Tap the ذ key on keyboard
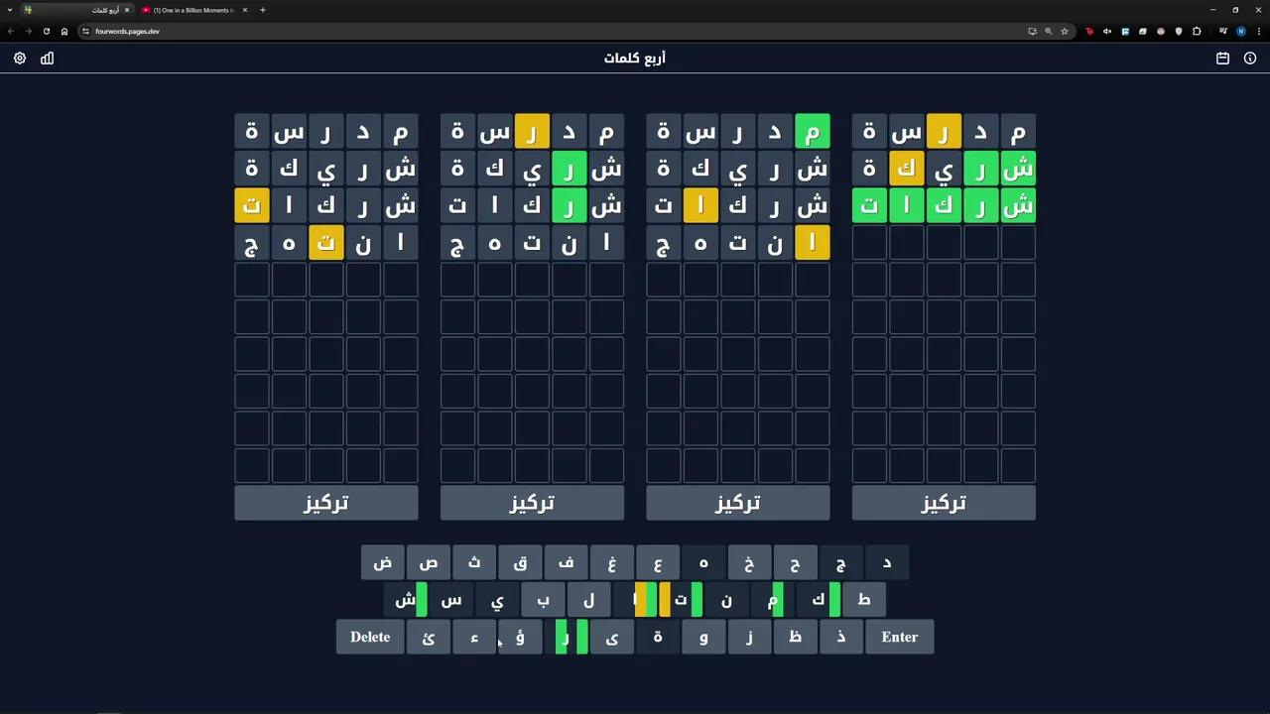This screenshot has height=714, width=1270. pos(840,637)
